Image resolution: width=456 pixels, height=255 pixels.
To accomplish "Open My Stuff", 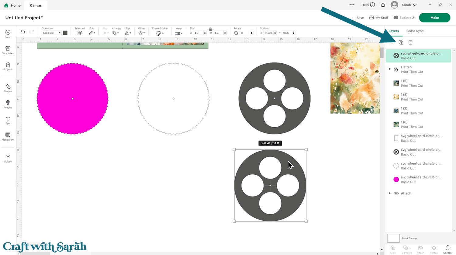I will click(x=379, y=18).
